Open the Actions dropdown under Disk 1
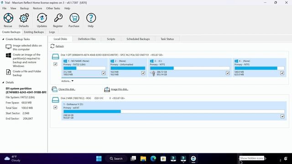Image resolution: width=292 pixels, height=164 pixels. 67,81
